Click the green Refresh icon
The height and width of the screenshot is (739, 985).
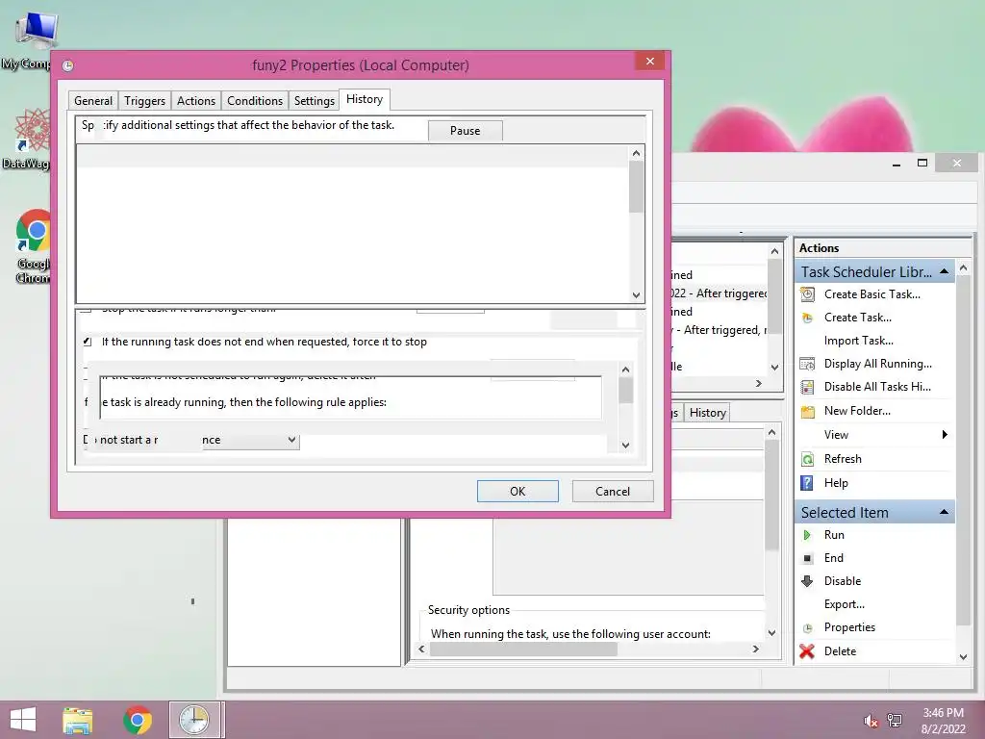click(x=807, y=459)
